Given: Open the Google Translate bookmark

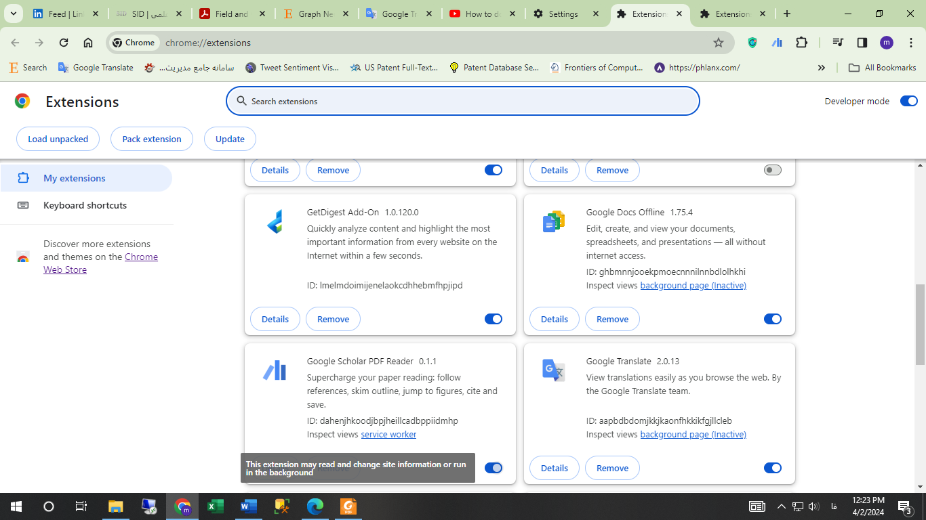Looking at the screenshot, I should point(96,68).
